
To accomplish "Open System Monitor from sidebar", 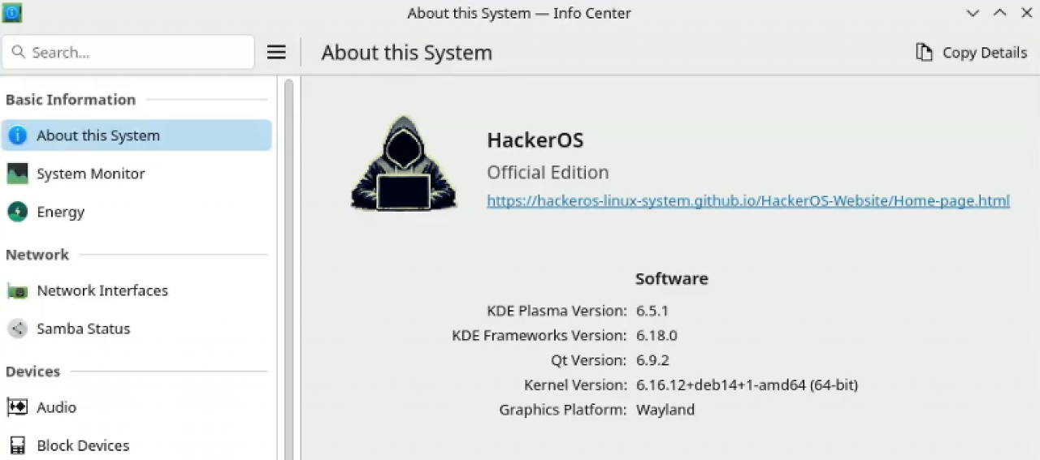I will pyautogui.click(x=136, y=174).
